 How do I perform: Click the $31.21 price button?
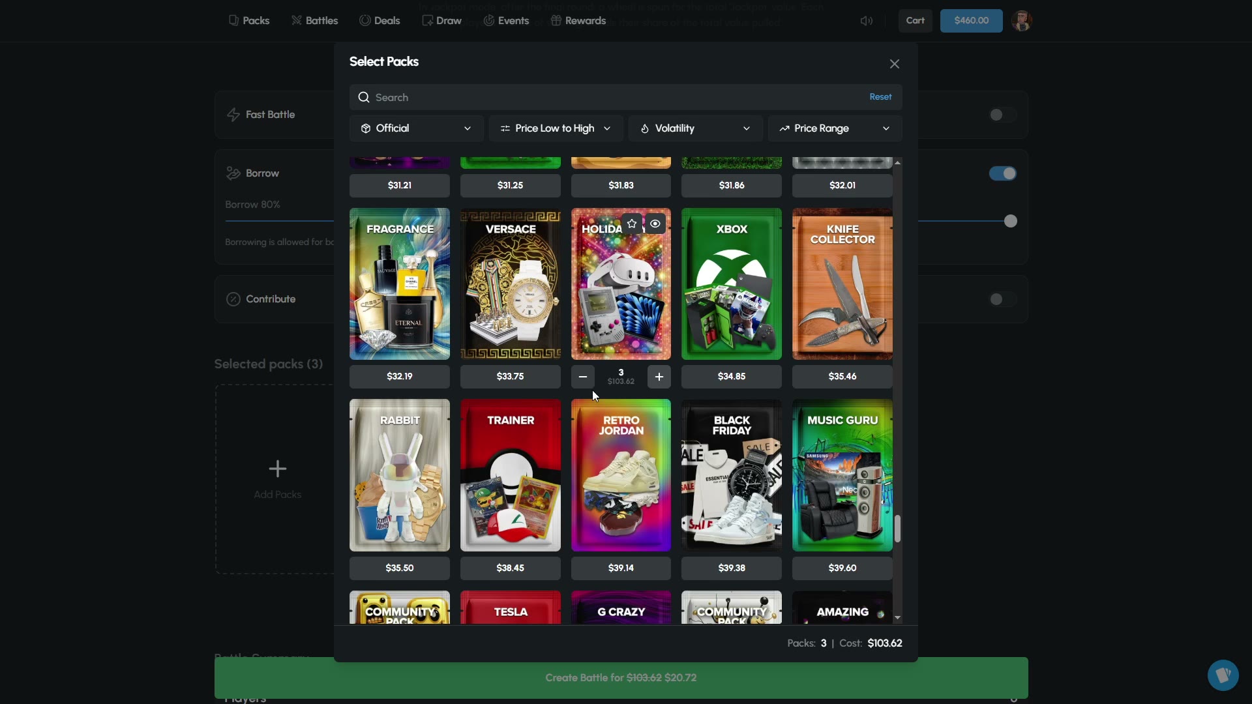pos(400,186)
